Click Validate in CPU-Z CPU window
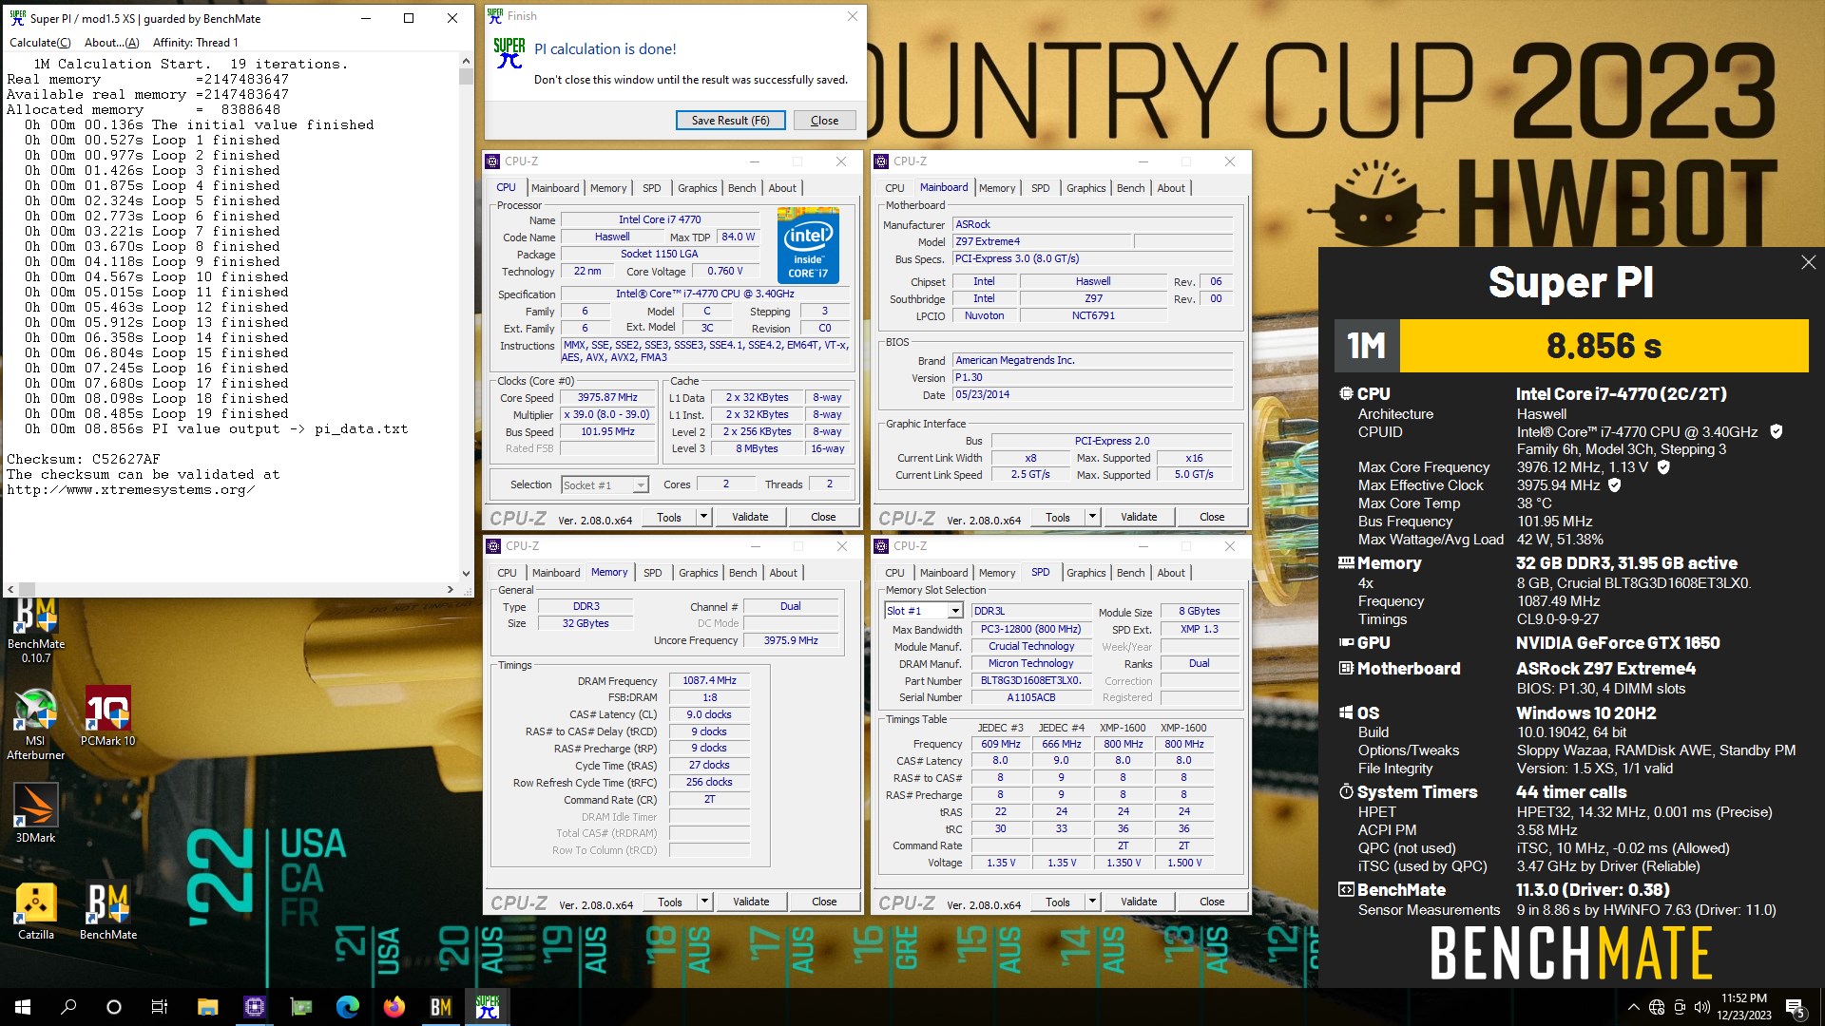Viewport: 1825px width, 1026px height. pos(750,517)
